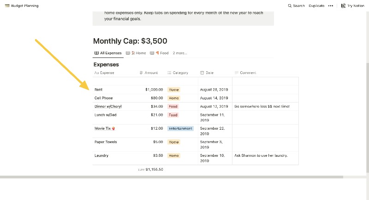This screenshot has width=369, height=200.
Task: Click the Food tag in Lunch w/Dad row
Action: [x=173, y=115]
